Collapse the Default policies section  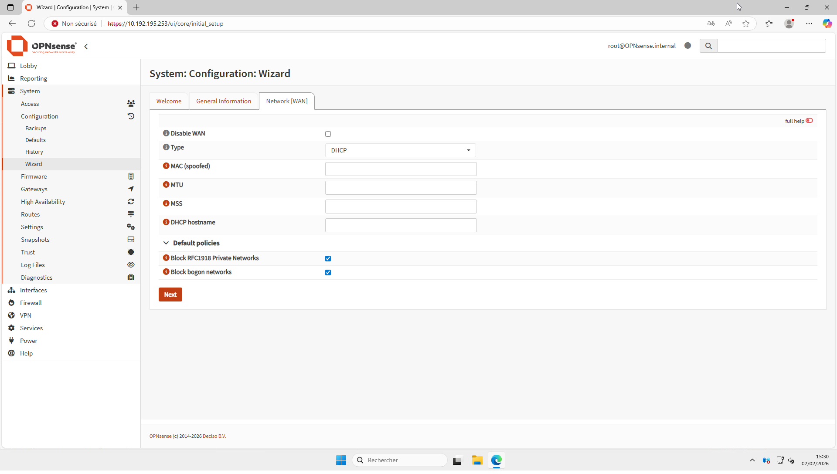(x=166, y=243)
